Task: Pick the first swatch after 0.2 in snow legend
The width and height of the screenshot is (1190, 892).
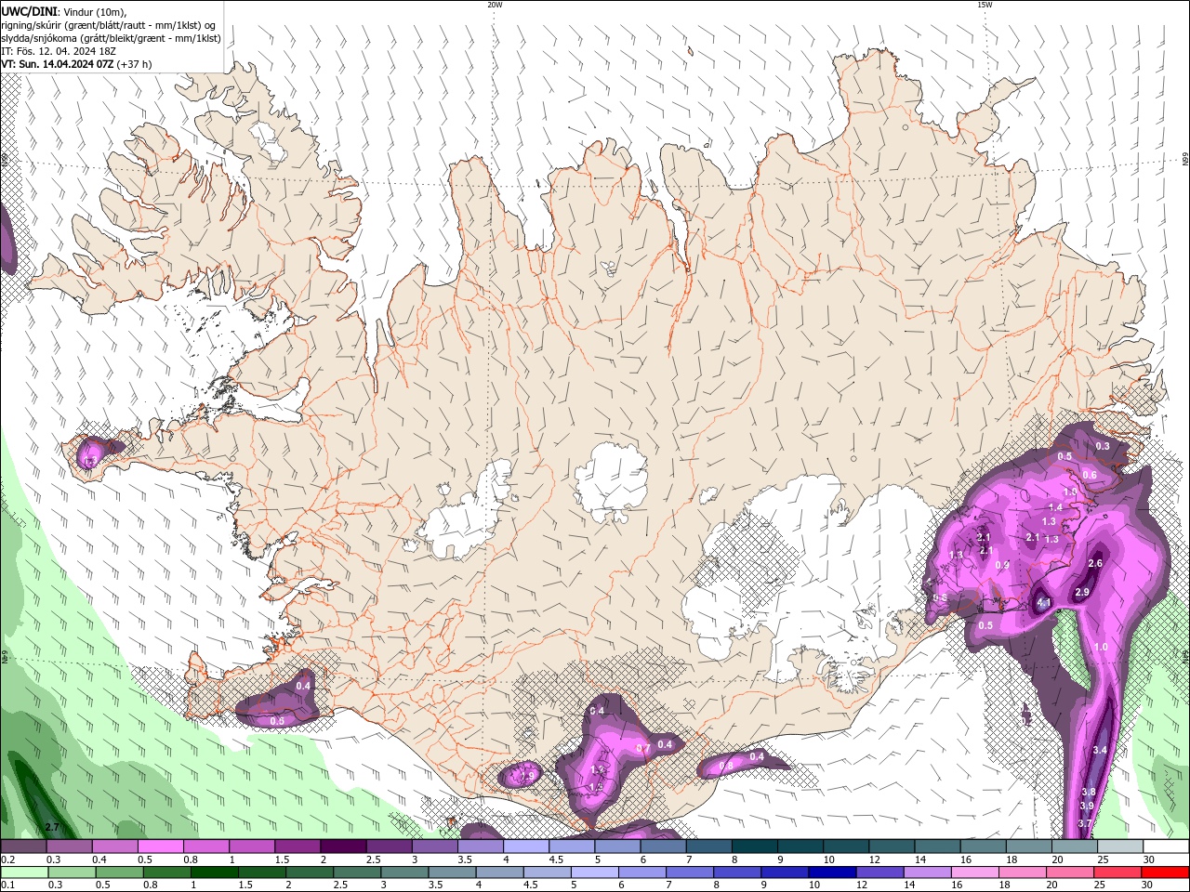Action: coord(23,846)
